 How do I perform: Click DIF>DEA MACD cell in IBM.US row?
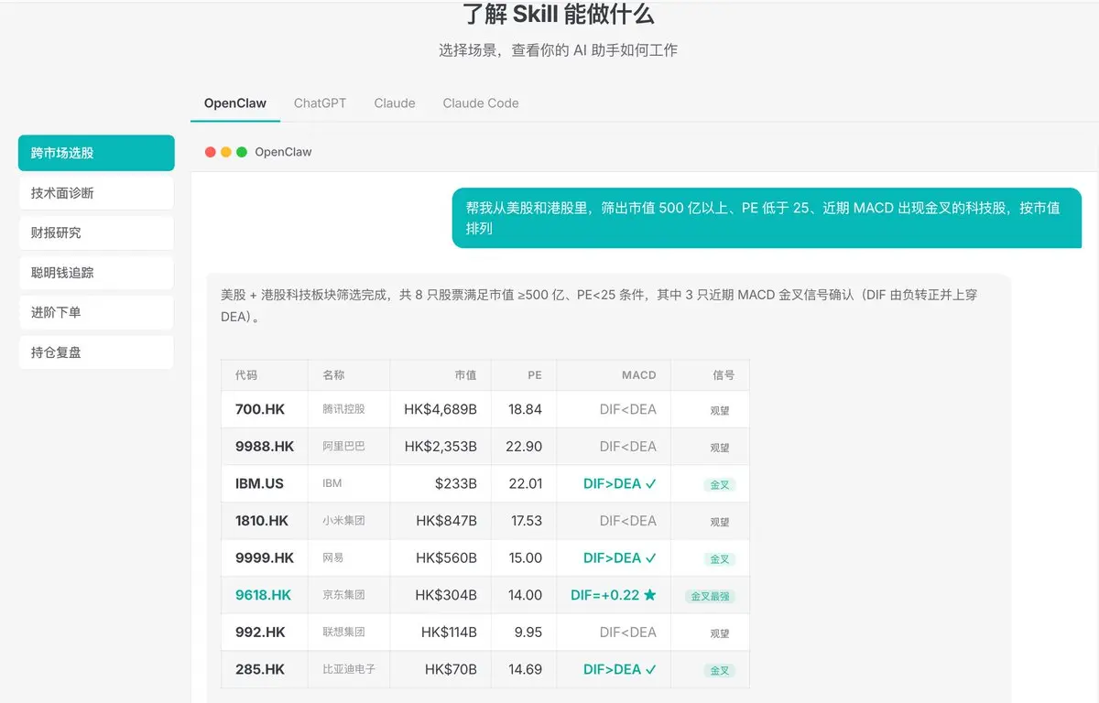pyautogui.click(x=620, y=483)
